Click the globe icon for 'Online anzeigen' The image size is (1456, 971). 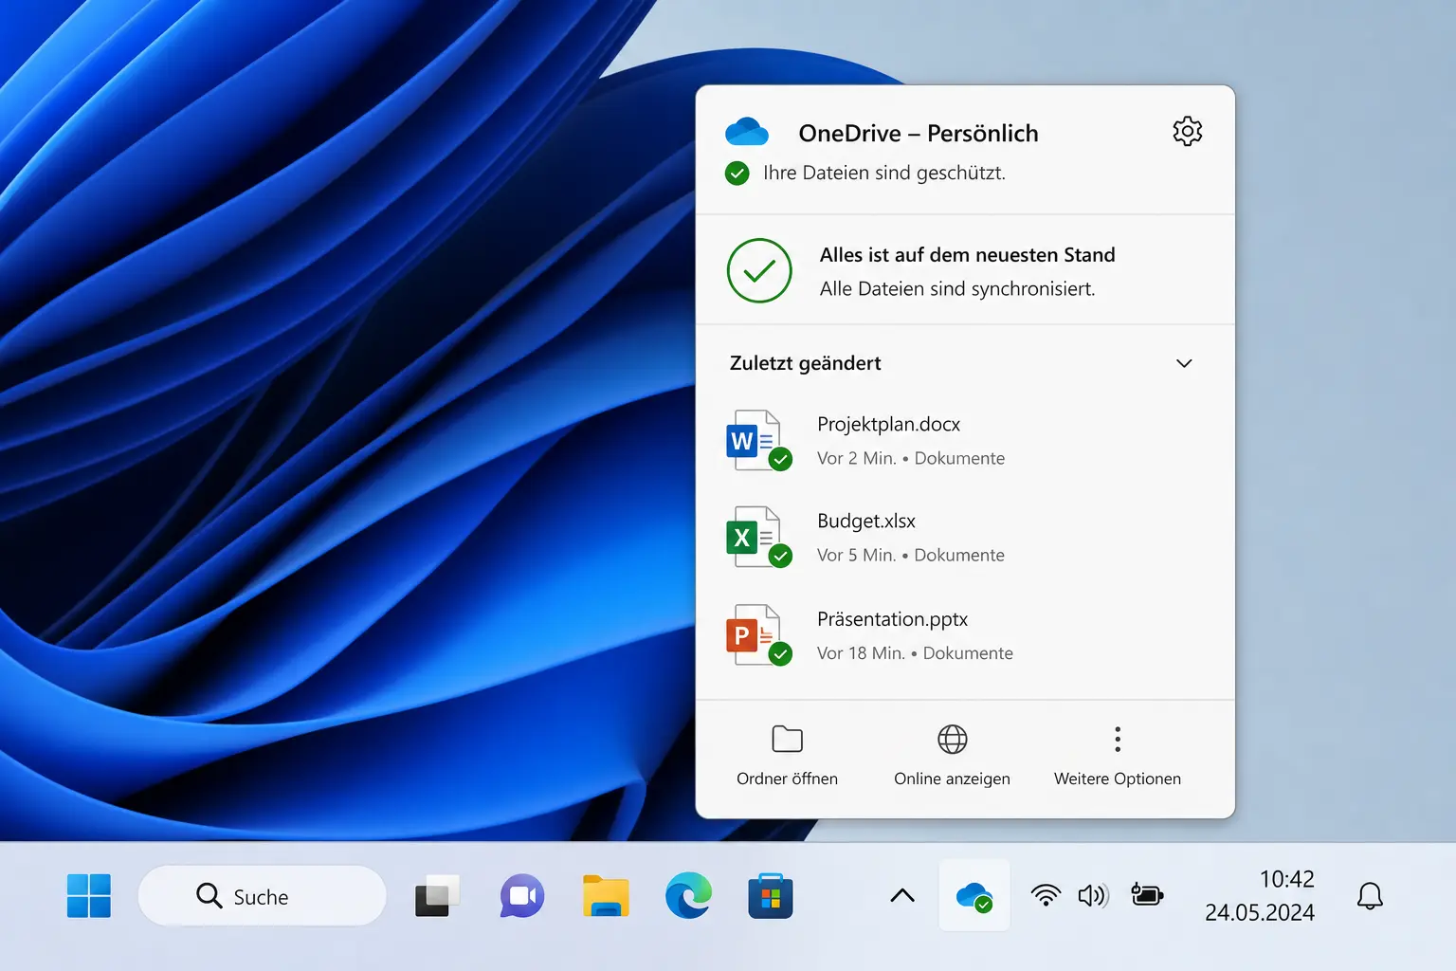tap(952, 739)
